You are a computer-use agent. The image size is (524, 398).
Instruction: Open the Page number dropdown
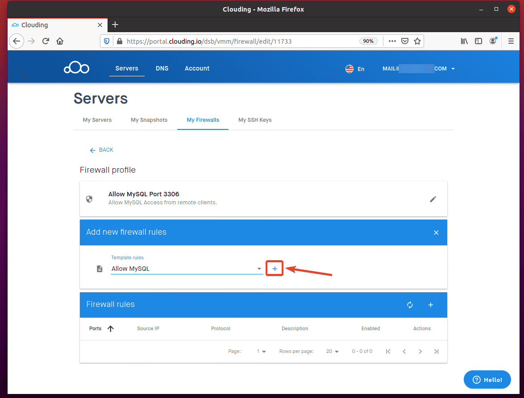(x=261, y=352)
